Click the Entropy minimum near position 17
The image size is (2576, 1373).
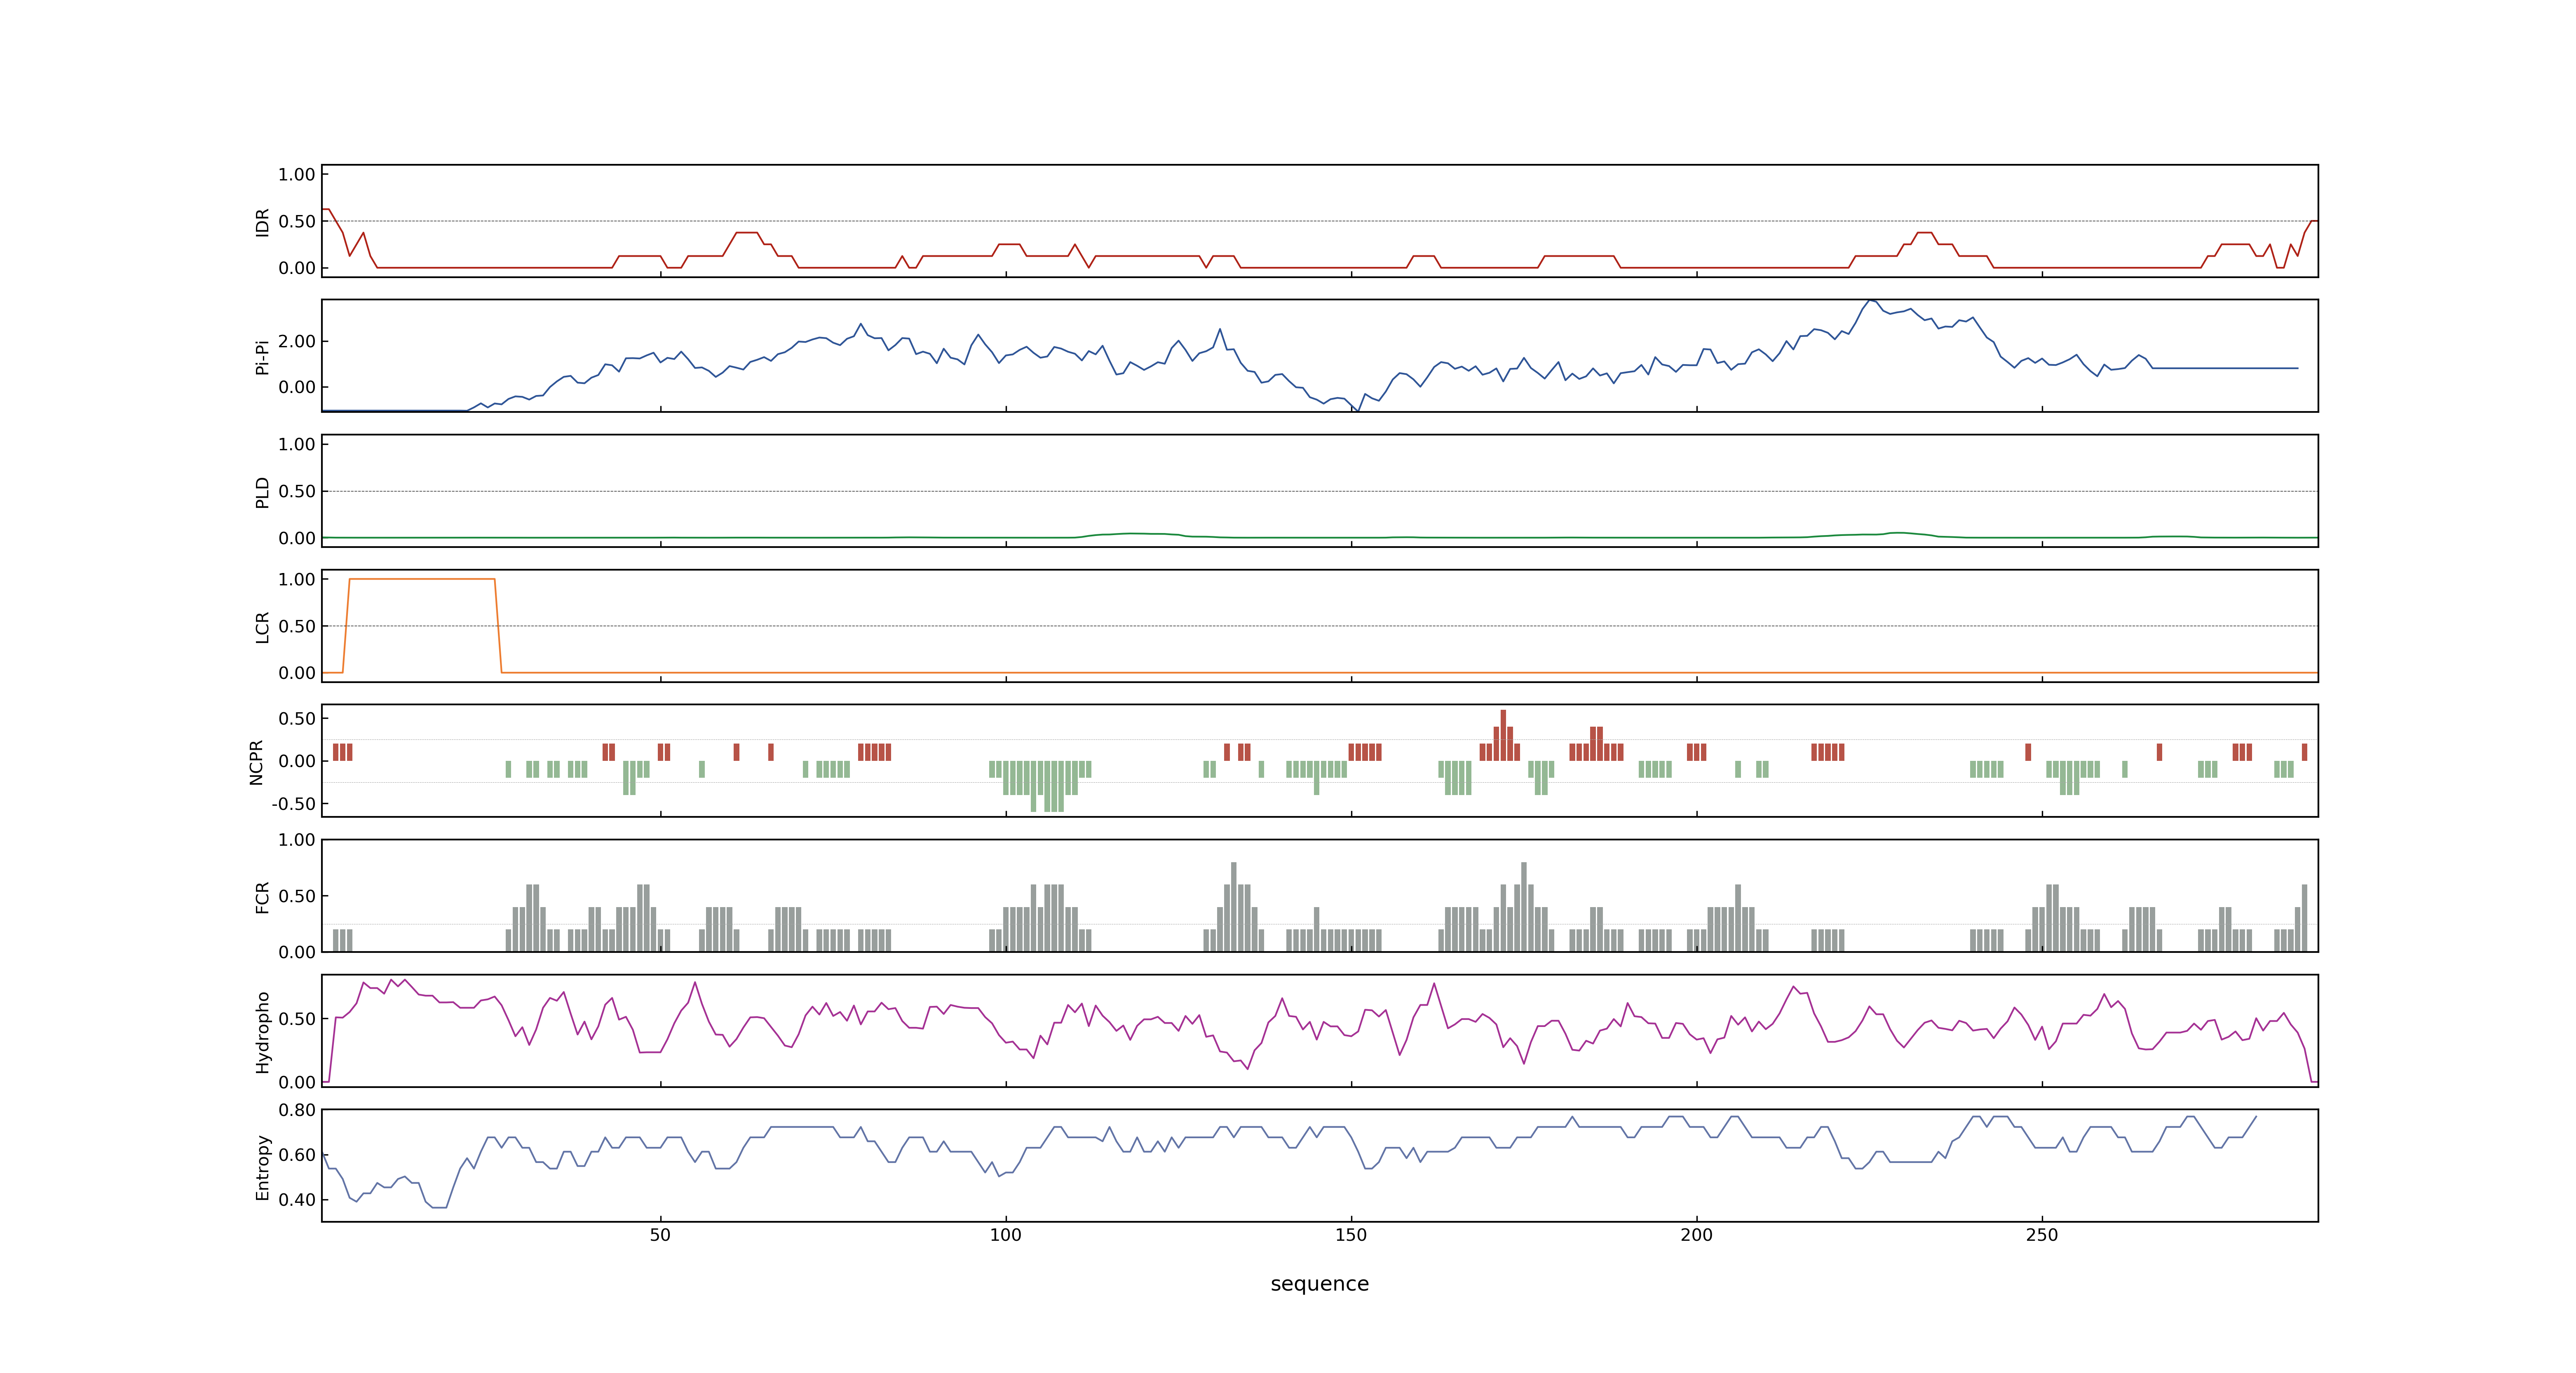coord(439,1207)
